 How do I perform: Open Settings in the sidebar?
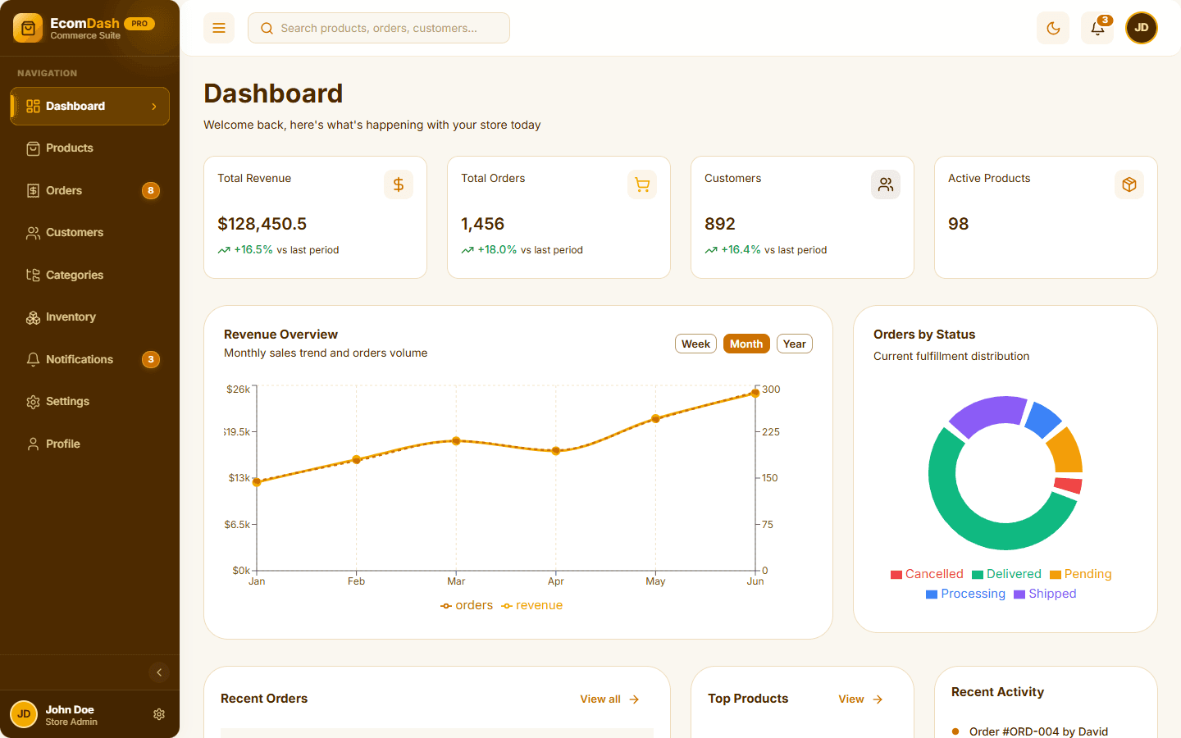point(90,402)
